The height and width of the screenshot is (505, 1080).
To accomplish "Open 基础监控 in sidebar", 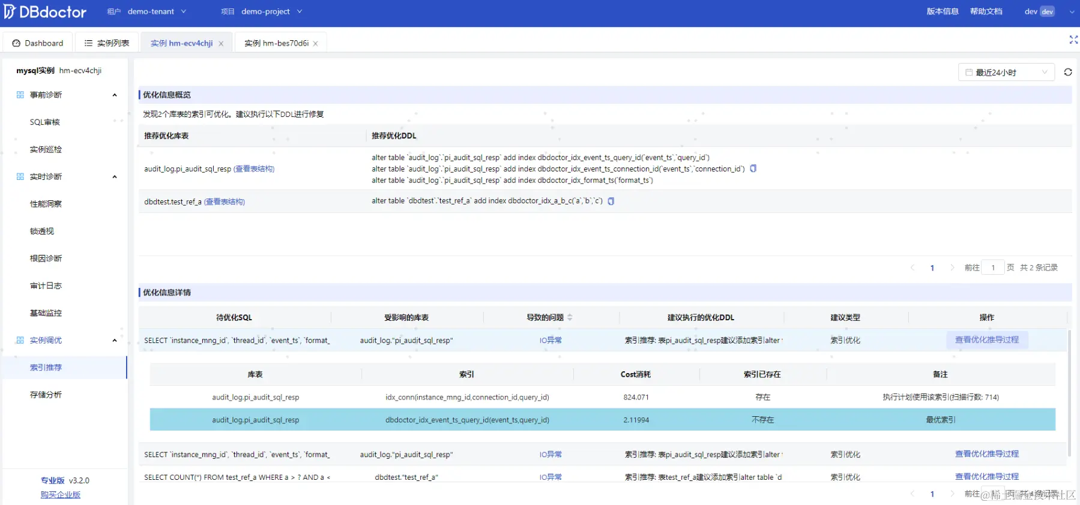I will point(46,313).
